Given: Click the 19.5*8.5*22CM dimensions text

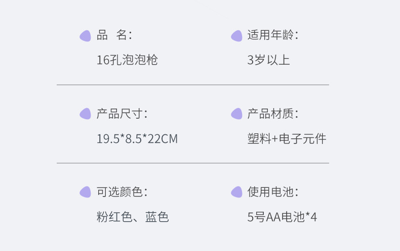Looking at the screenshot, I should (137, 138).
